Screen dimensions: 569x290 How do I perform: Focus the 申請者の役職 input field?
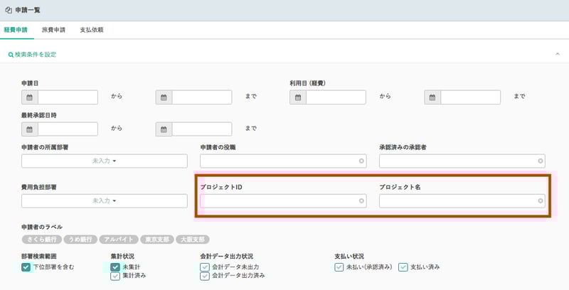click(x=283, y=161)
